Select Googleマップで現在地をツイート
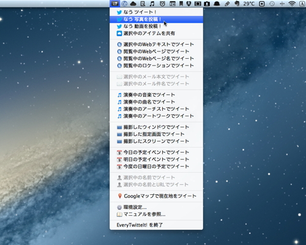 pyautogui.click(x=156, y=196)
